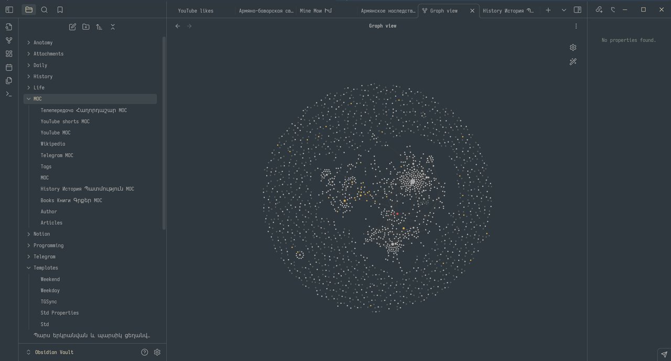
Task: Create a new canvas from the ribbon
Action: coord(9,54)
